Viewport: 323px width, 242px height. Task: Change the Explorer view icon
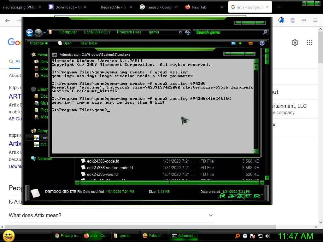click(233, 43)
